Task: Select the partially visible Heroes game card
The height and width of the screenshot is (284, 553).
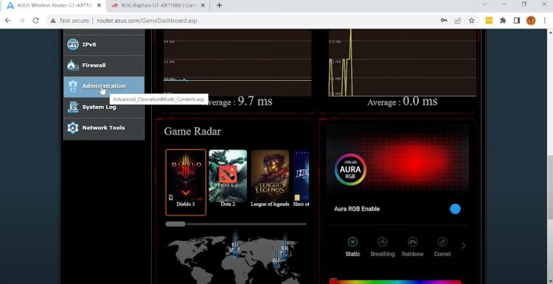Action: [301, 179]
